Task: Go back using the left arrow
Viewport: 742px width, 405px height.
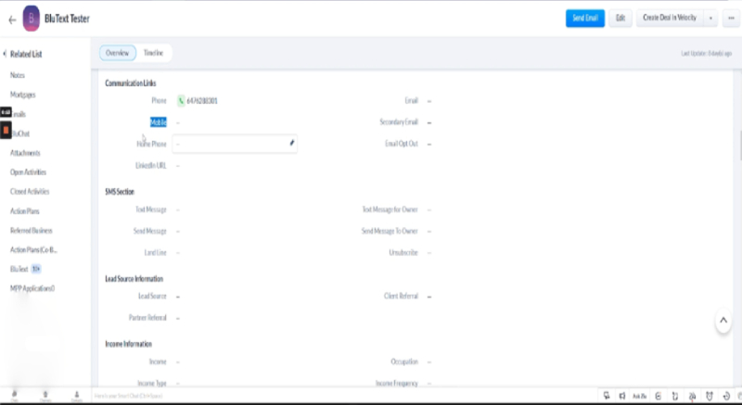Action: [12, 19]
